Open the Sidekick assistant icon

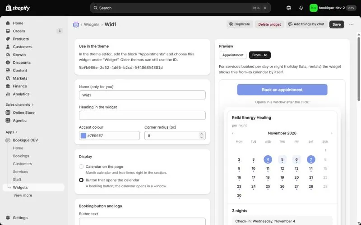point(289,8)
